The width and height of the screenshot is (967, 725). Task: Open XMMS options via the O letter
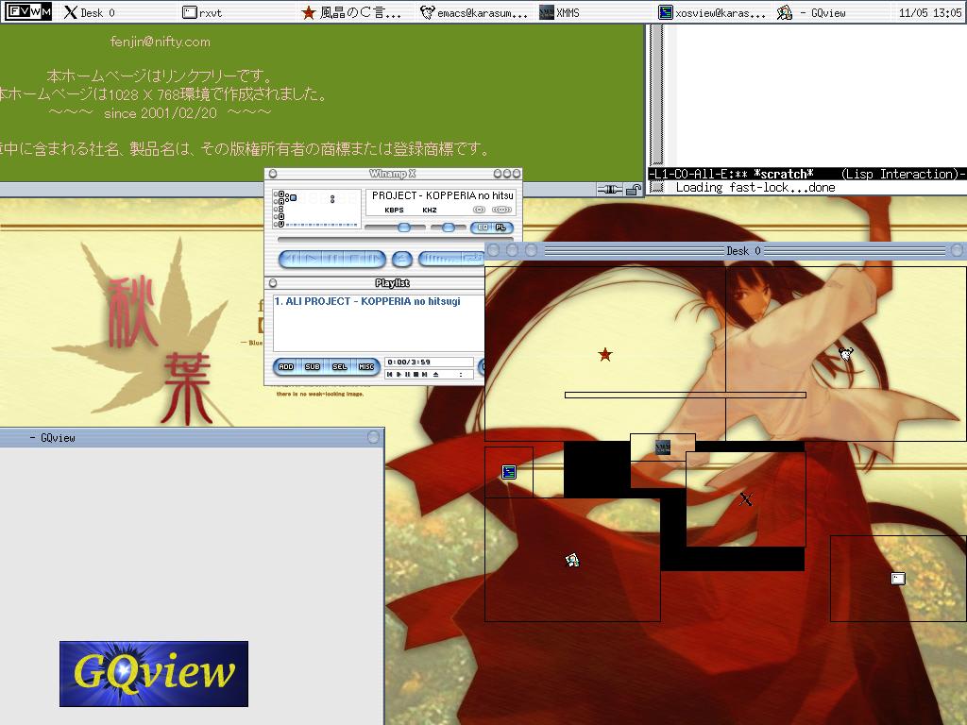point(281,194)
